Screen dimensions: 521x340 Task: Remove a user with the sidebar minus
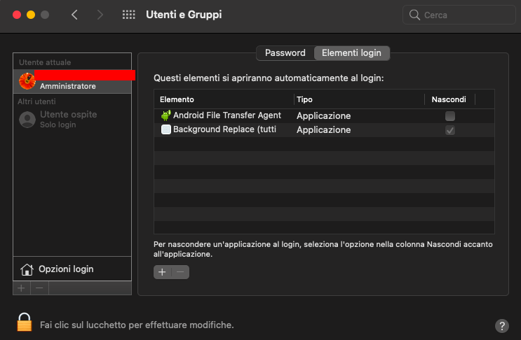click(39, 288)
